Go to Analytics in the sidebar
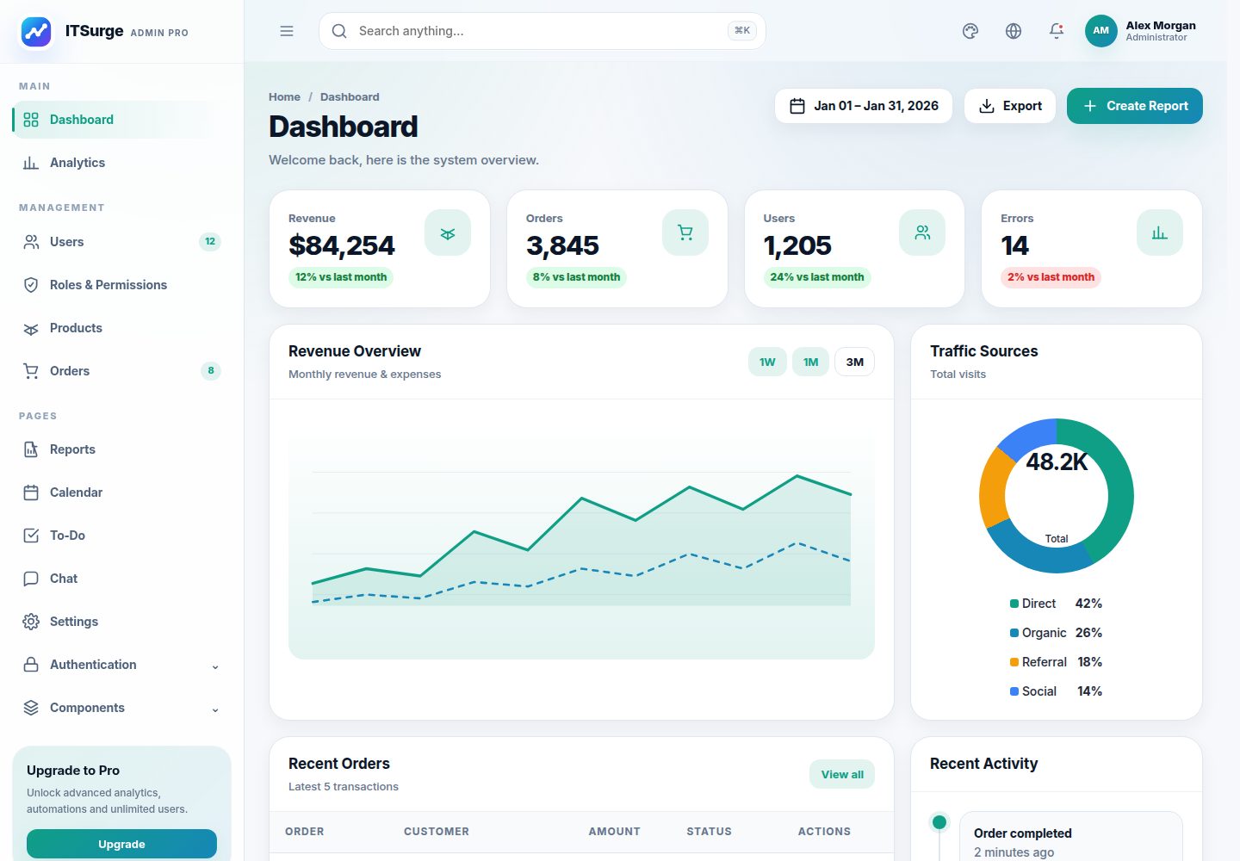The width and height of the screenshot is (1240, 861). [121, 163]
